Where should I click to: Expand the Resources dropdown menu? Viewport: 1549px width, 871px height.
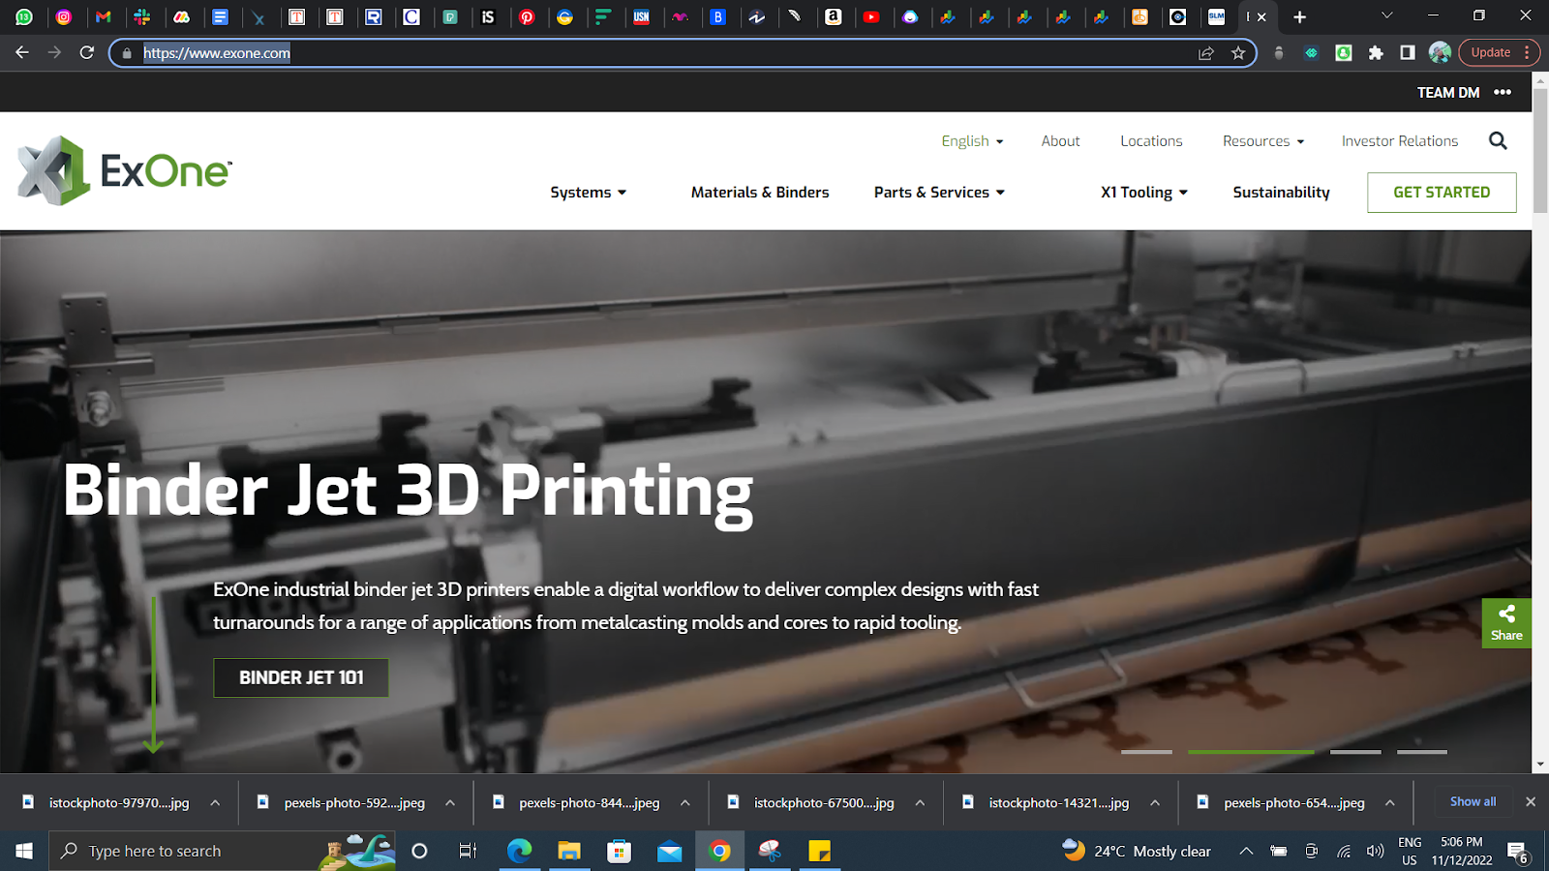coord(1263,141)
